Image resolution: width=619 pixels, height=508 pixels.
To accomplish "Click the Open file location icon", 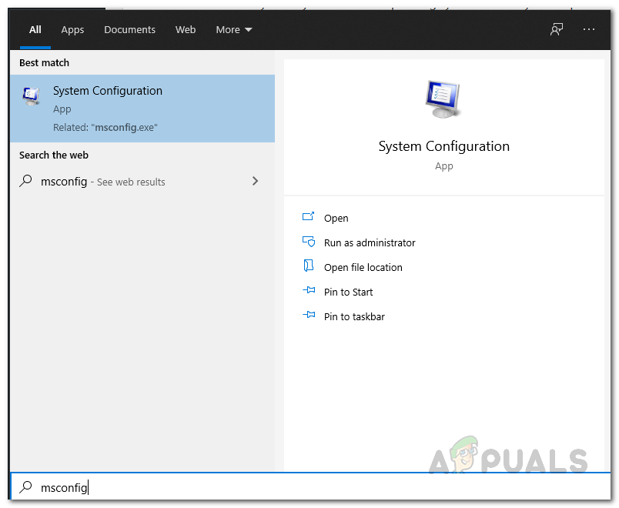I will click(x=308, y=266).
